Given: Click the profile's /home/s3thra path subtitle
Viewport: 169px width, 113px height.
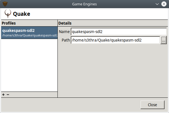Looking at the screenshot, I should [x=30, y=36].
